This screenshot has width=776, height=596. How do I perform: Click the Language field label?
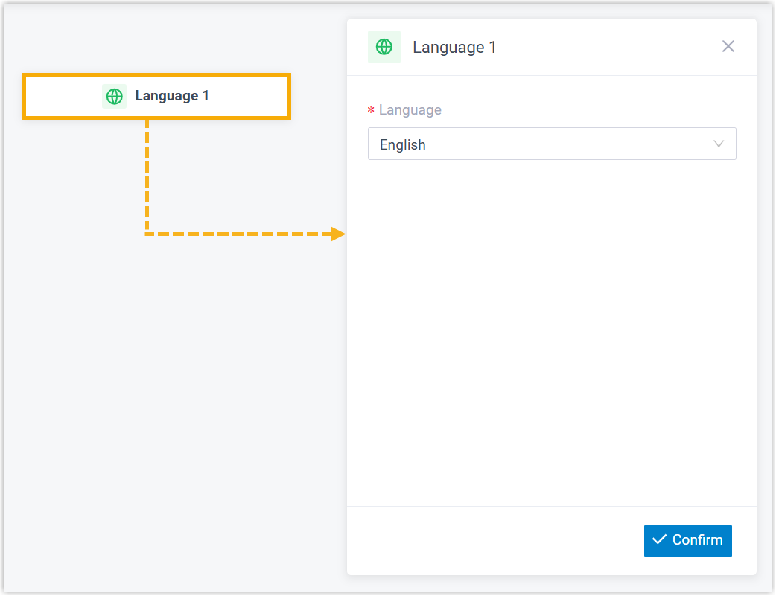[410, 110]
